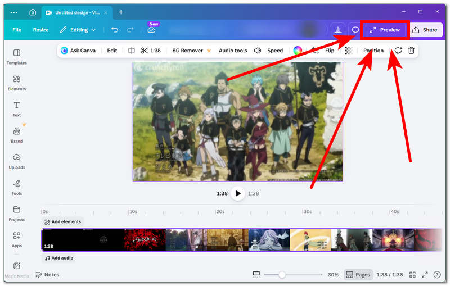450x286 pixels.
Task: Open the analytics bar chart icon
Action: [338, 30]
